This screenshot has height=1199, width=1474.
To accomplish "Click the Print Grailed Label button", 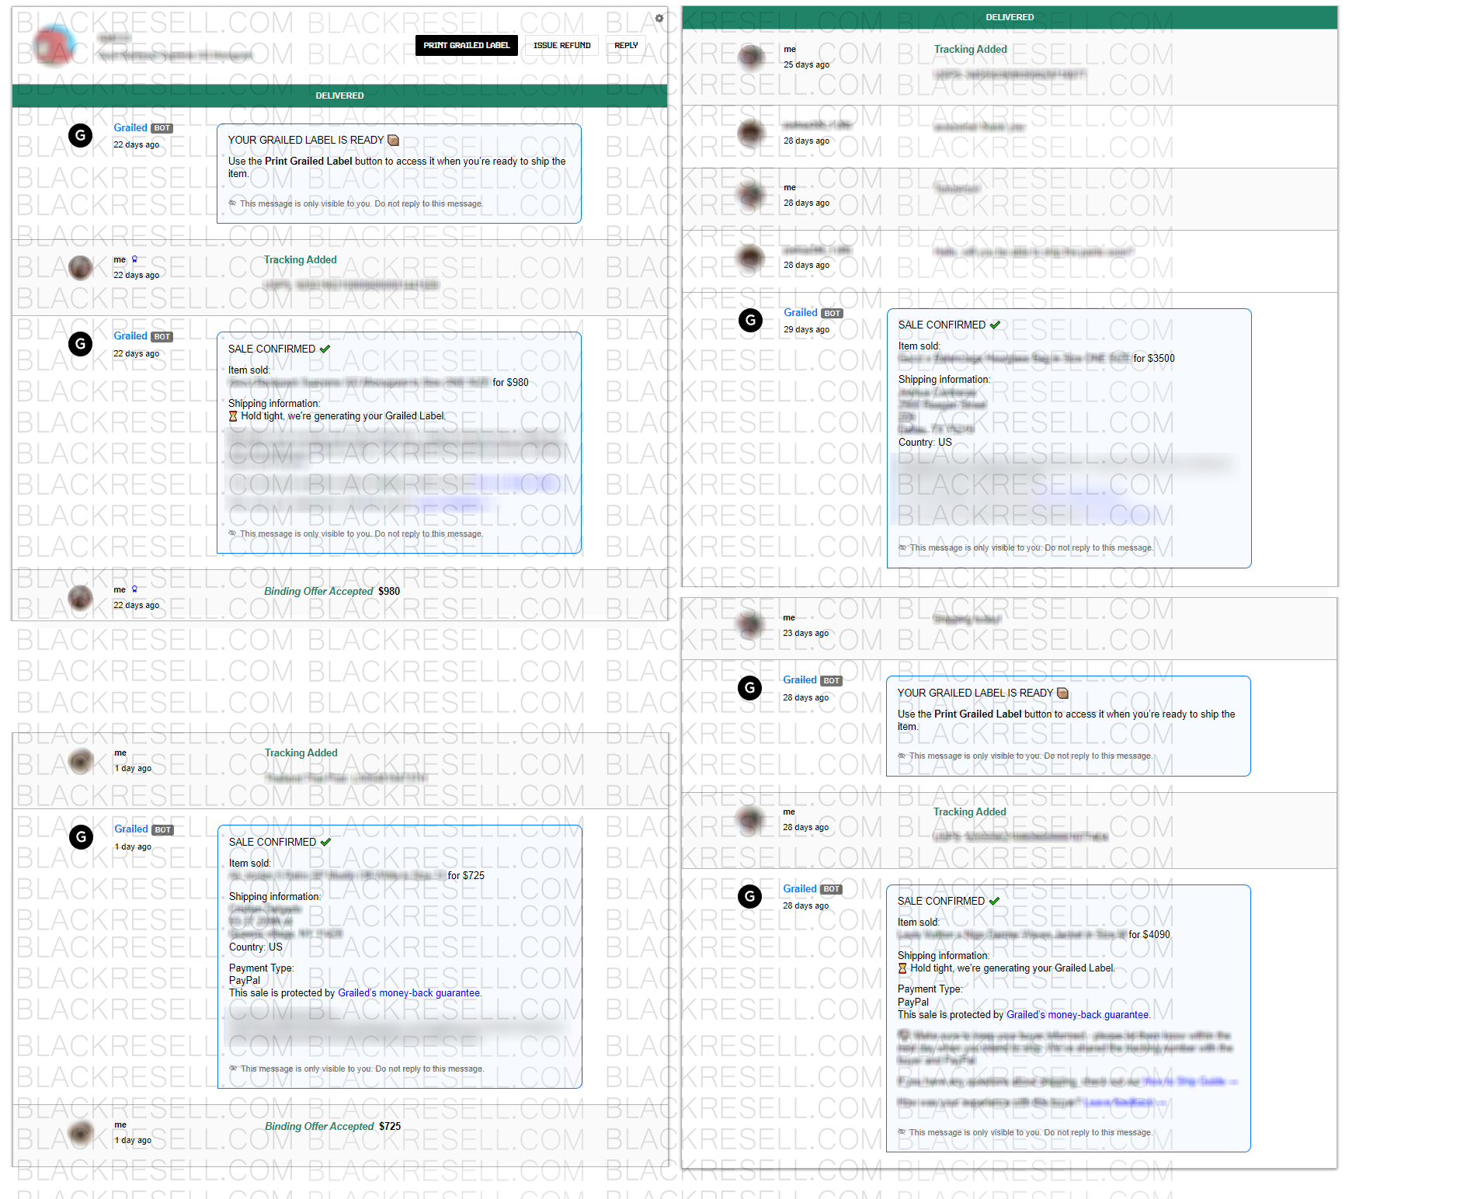I will click(466, 45).
